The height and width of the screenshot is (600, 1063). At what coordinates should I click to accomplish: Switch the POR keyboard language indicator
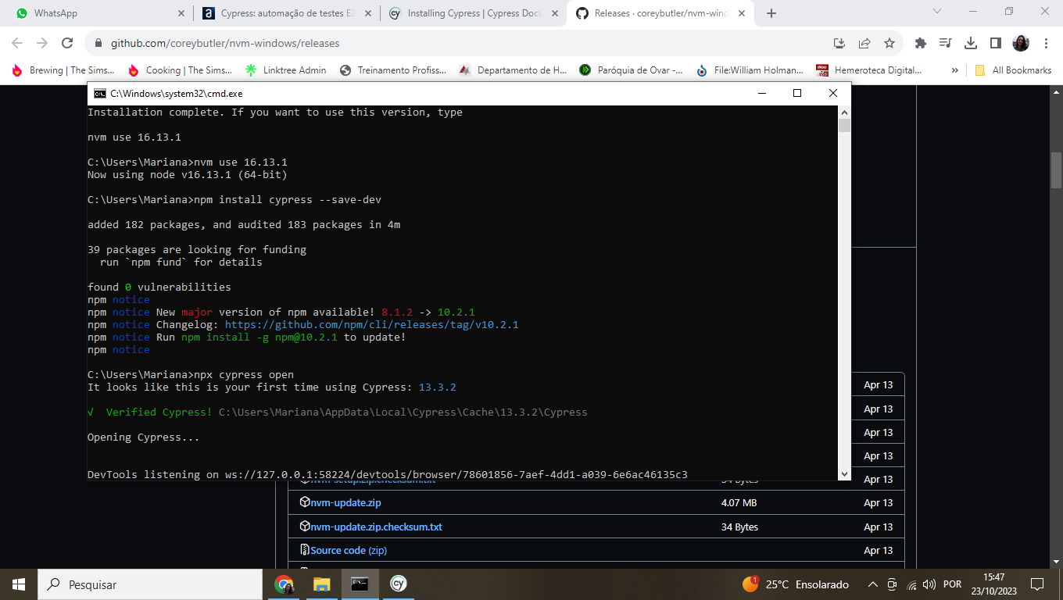tap(953, 584)
